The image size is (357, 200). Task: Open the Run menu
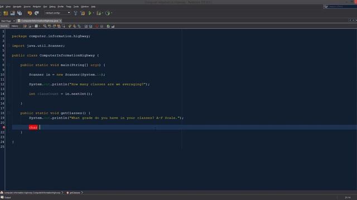[x=45, y=7]
